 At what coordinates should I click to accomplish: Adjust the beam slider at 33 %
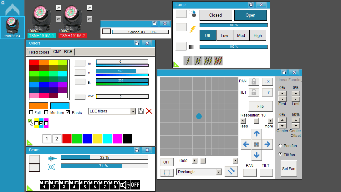pos(104,157)
